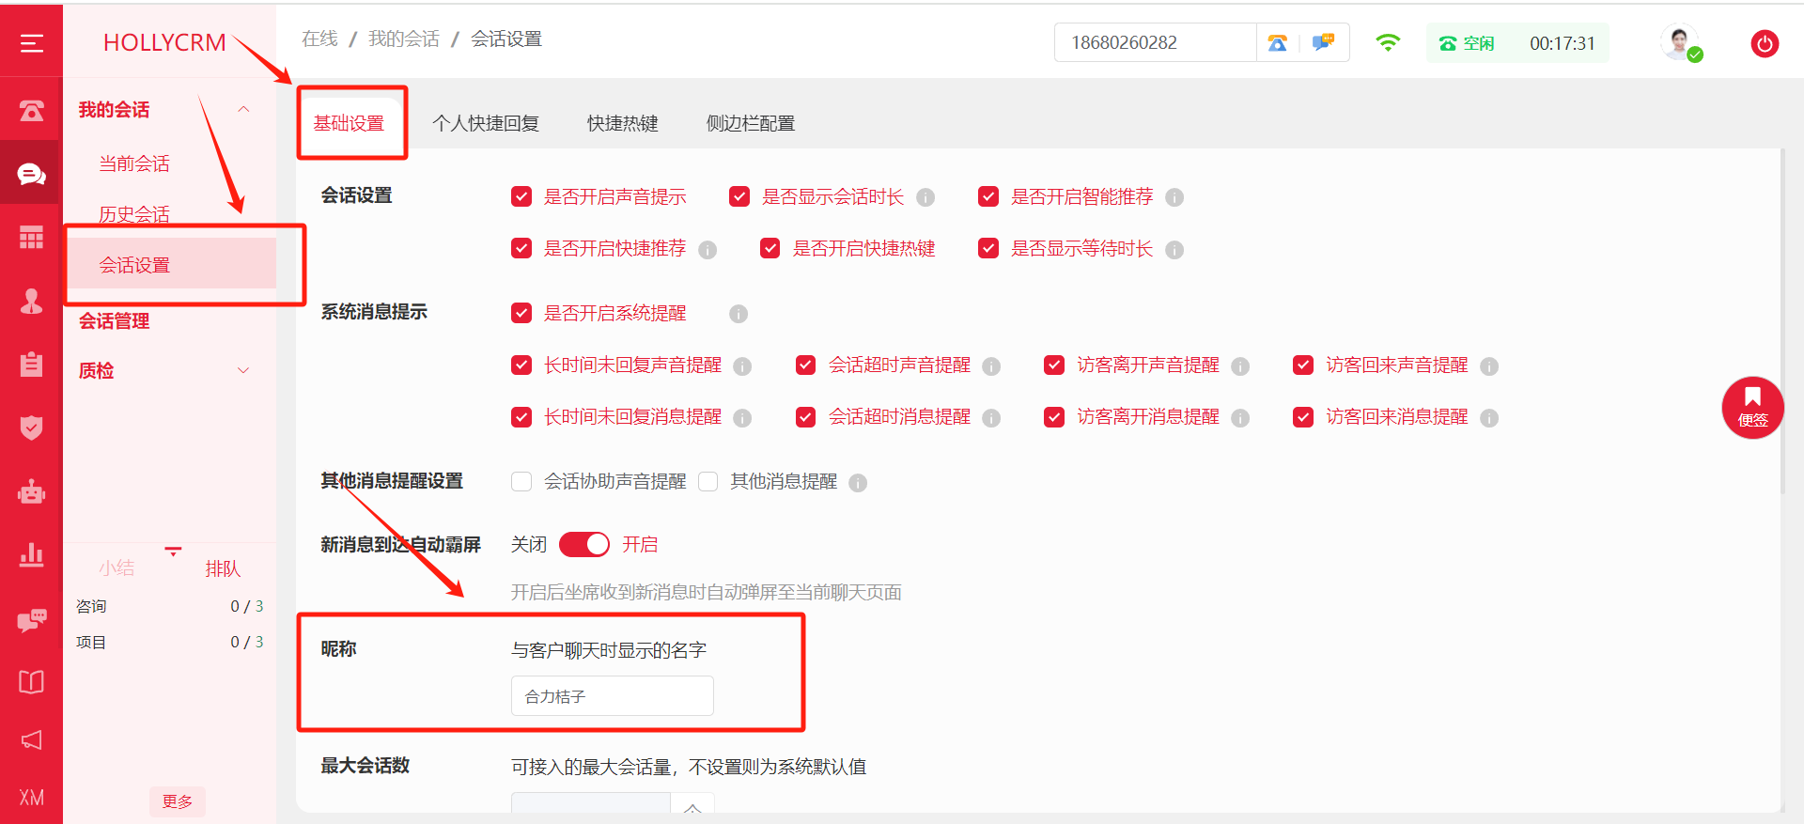Click the 最大会话数 number input

point(591,804)
